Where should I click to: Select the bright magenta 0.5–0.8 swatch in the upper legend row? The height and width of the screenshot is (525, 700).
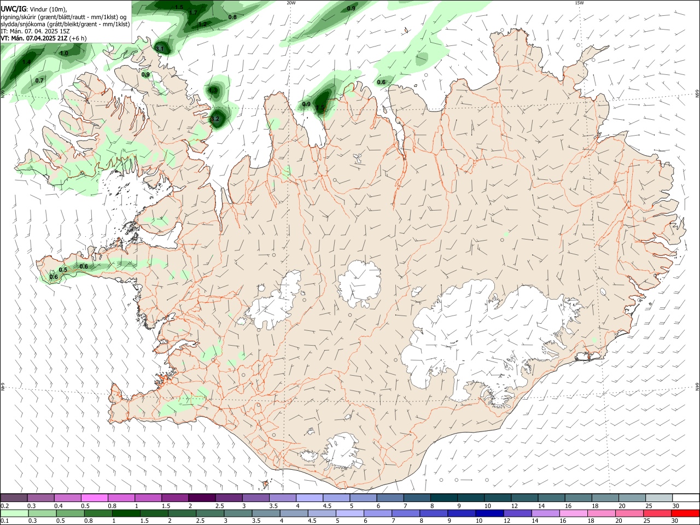click(94, 498)
